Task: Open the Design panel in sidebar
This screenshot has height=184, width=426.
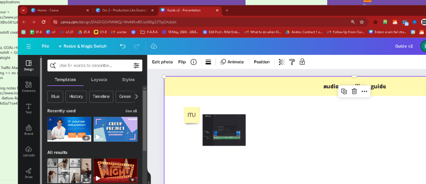Action: pos(28,65)
